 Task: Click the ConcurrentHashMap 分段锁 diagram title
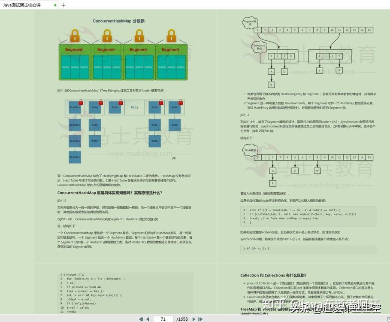click(119, 21)
